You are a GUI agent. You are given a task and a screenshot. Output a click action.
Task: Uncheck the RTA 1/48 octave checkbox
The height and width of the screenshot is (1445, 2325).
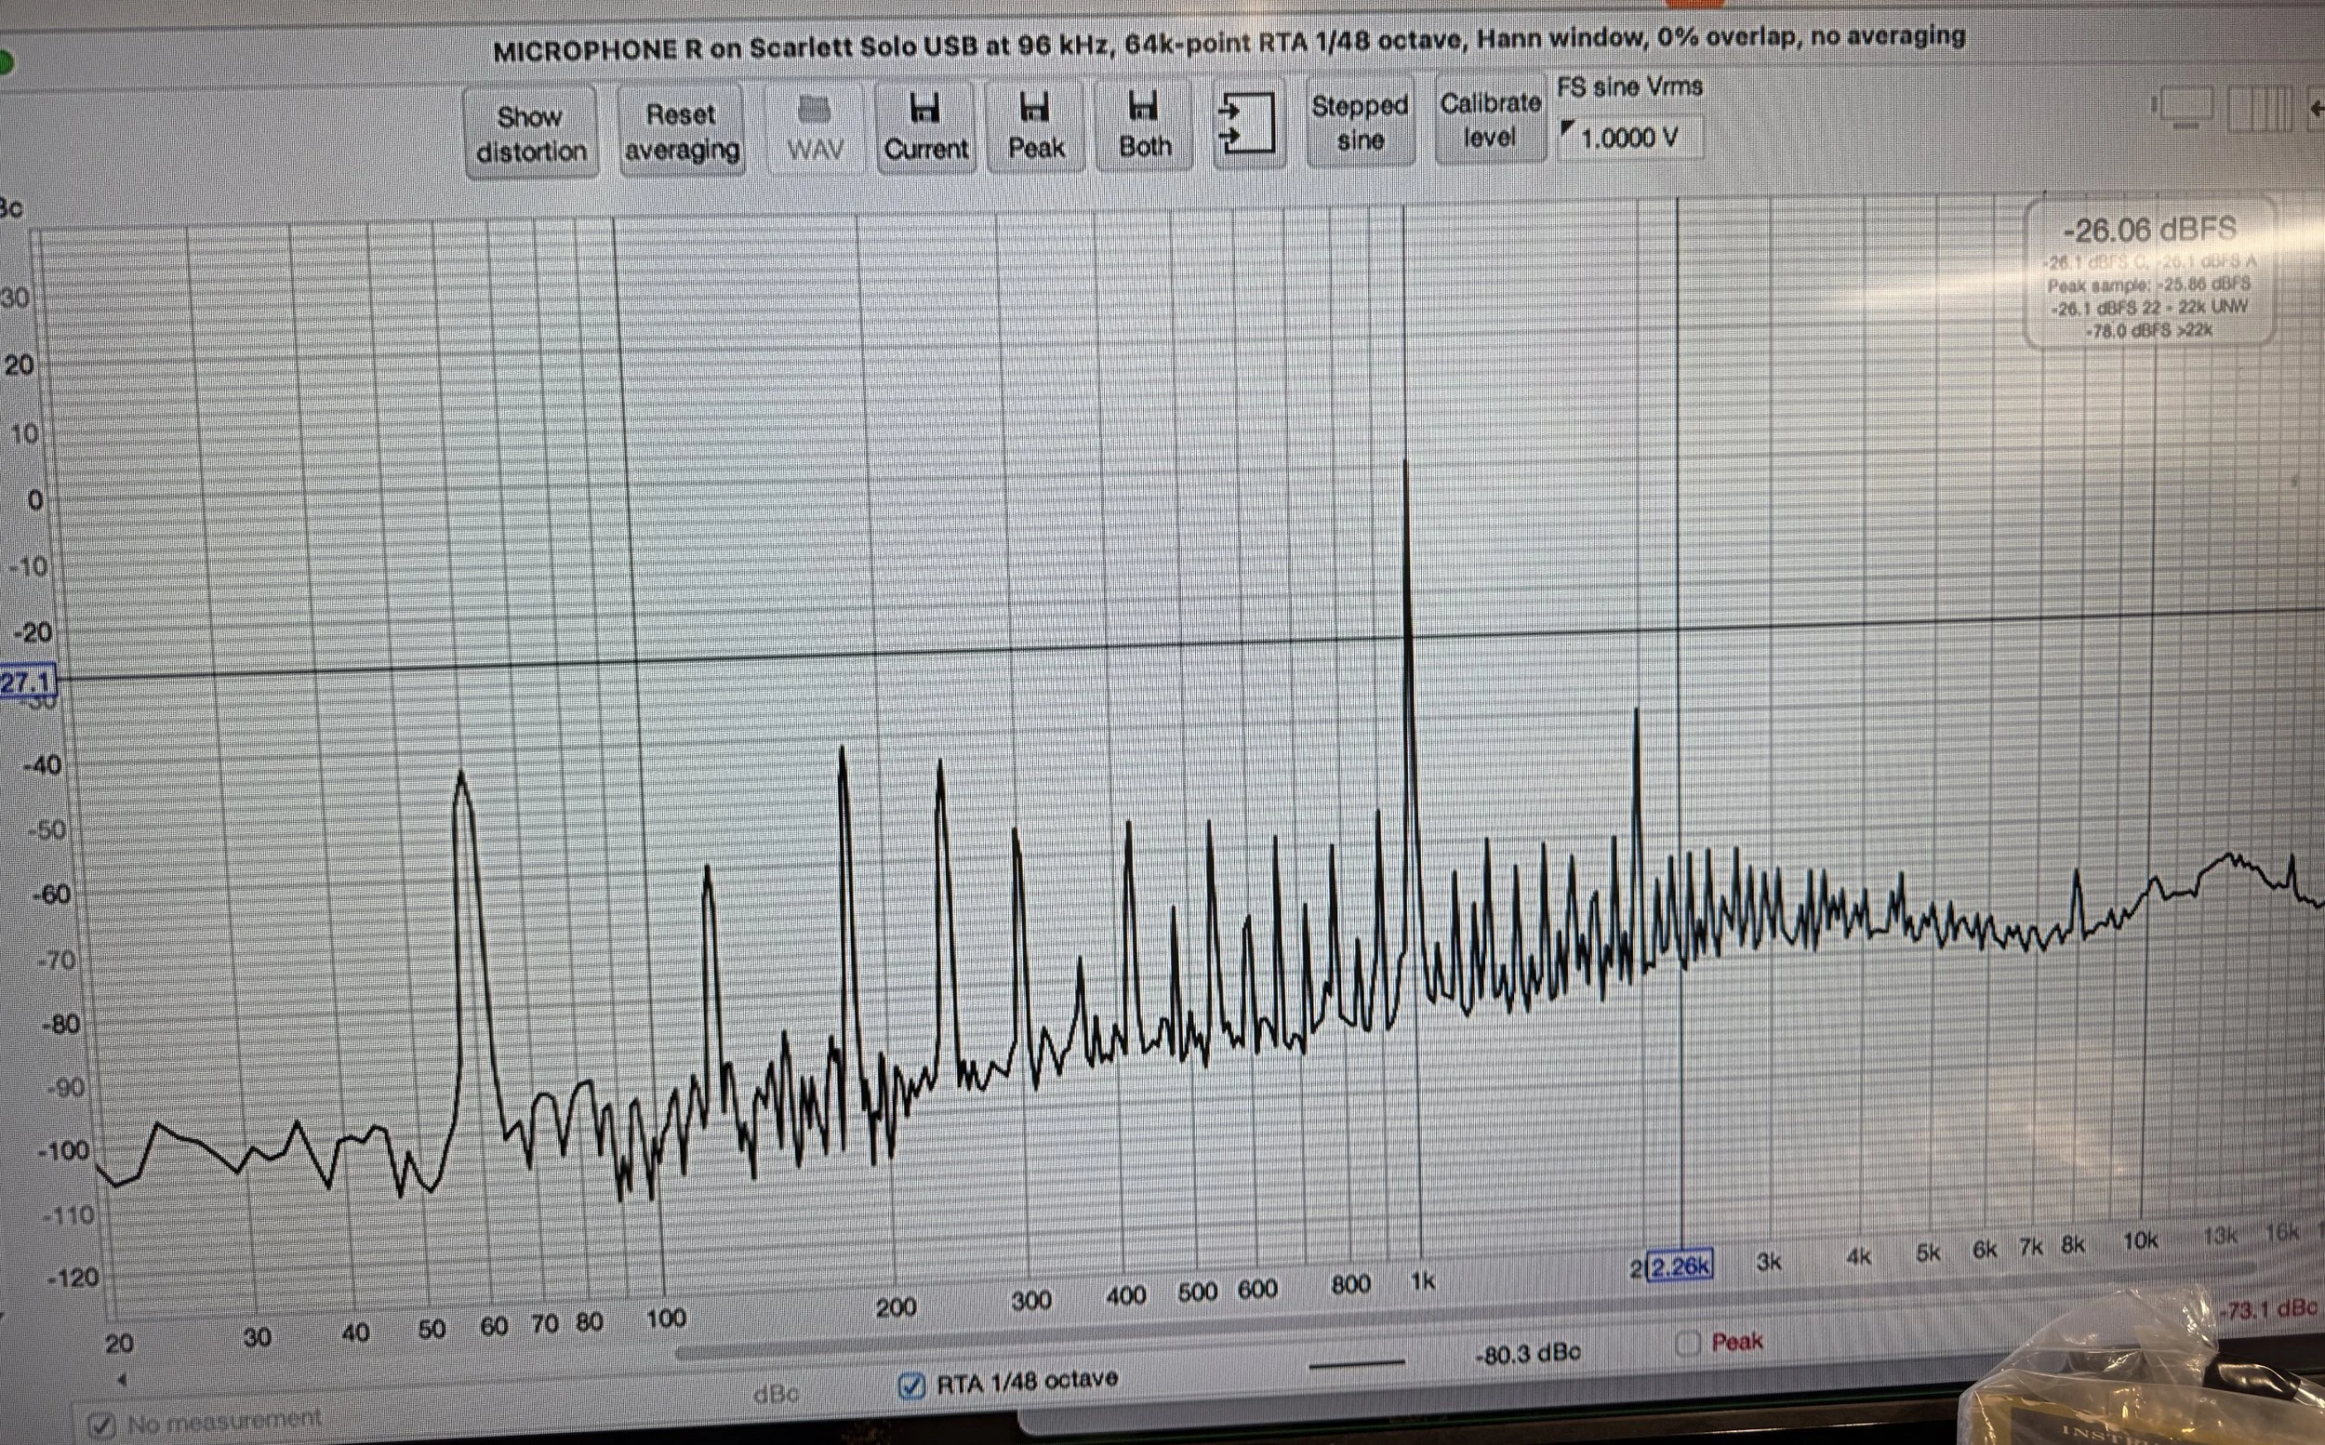click(x=911, y=1385)
